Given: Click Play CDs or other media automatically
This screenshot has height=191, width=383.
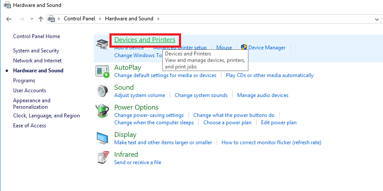Looking at the screenshot, I should click(270, 75).
